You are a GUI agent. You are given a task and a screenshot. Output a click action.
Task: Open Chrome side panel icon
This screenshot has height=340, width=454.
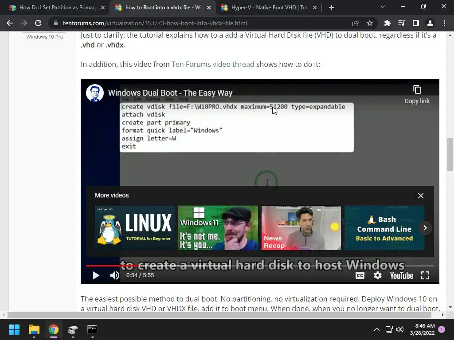pyautogui.click(x=415, y=23)
